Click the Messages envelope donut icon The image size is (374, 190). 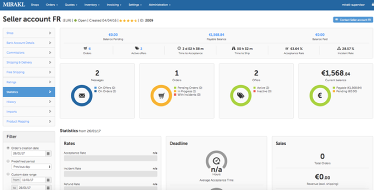pos(82,96)
